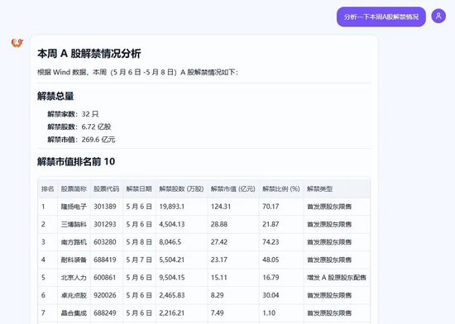Click the share count 9,504.15
455x324 pixels.
pos(172,278)
